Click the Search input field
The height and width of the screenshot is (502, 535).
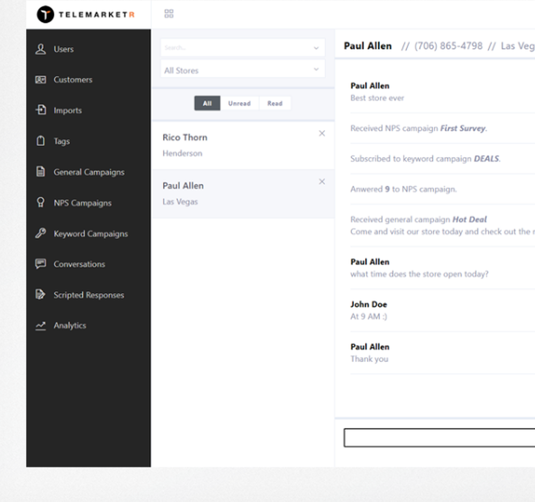[x=242, y=48]
